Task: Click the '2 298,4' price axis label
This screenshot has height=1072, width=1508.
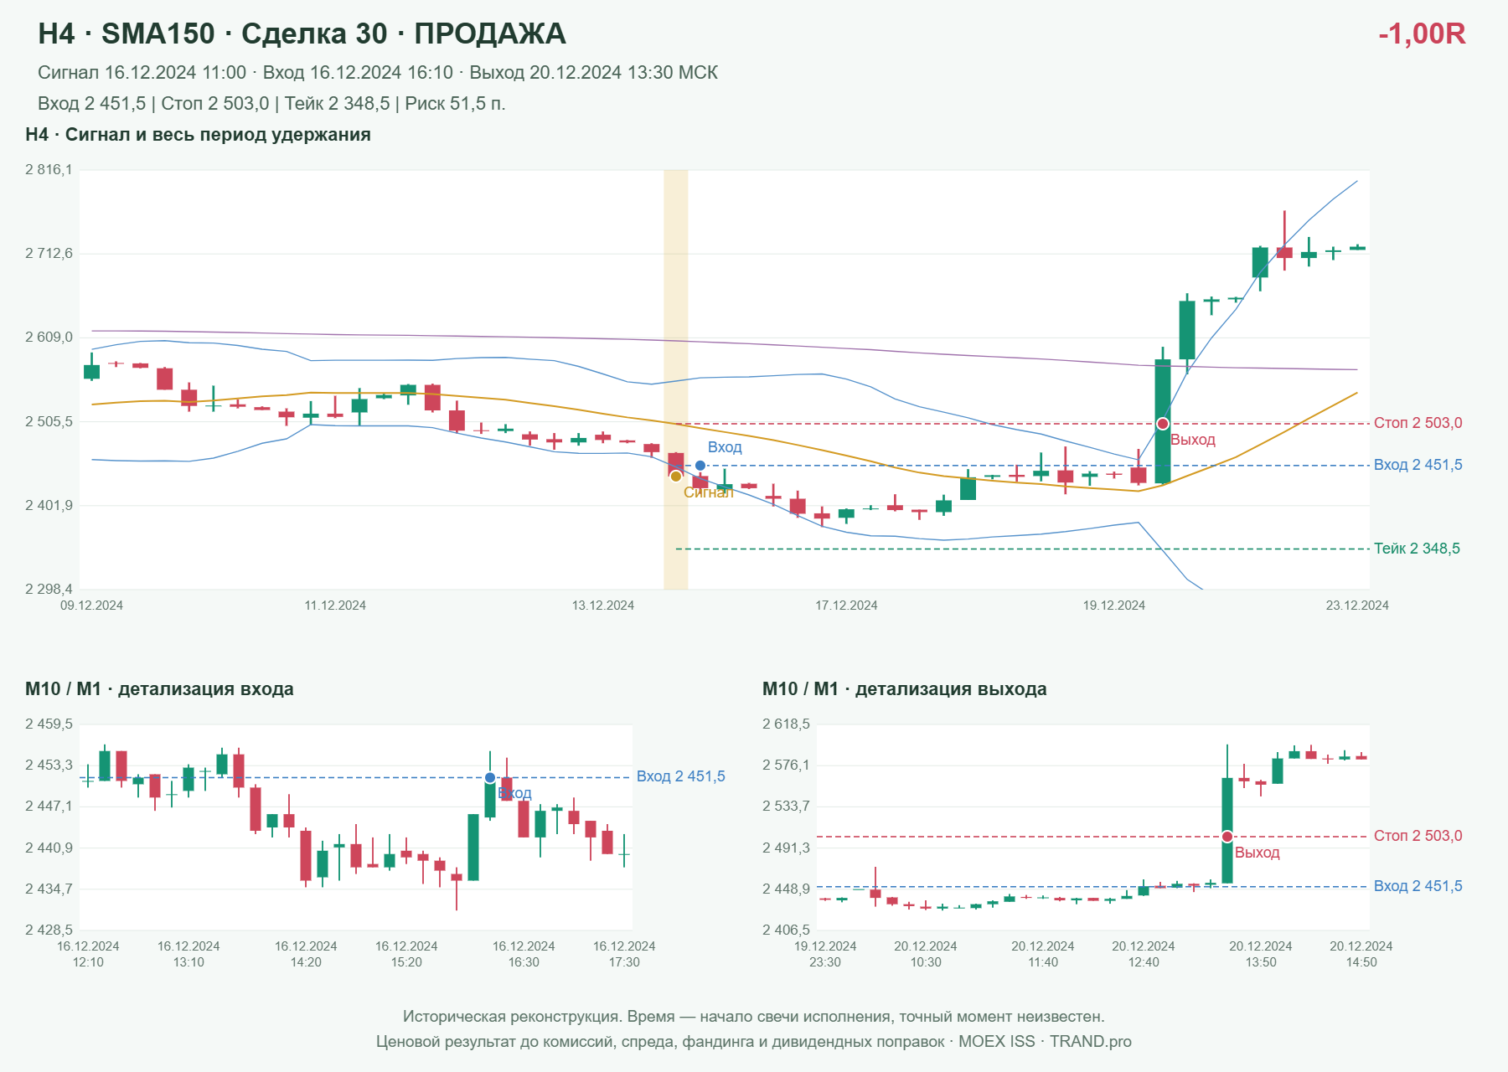Action: (49, 590)
